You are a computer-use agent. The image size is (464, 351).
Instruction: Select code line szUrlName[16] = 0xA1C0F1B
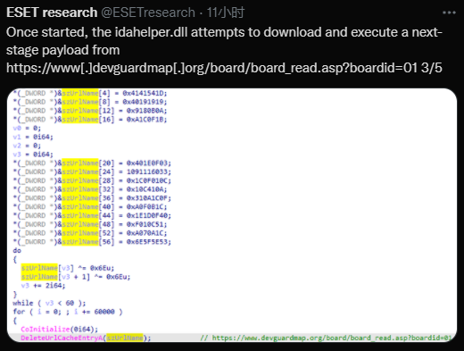90,120
